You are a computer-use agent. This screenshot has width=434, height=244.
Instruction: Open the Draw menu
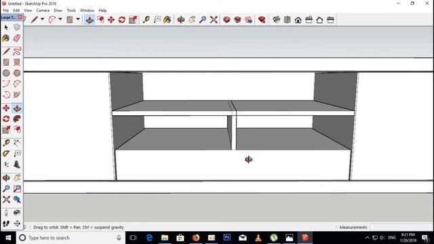(x=58, y=10)
